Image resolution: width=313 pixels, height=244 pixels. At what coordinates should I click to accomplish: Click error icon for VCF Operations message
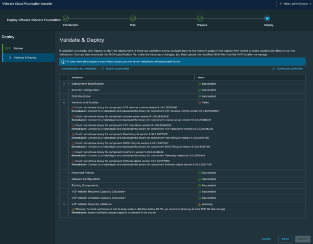(73, 125)
